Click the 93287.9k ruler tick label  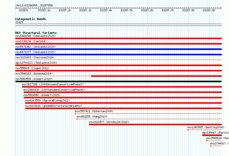[209, 10]
